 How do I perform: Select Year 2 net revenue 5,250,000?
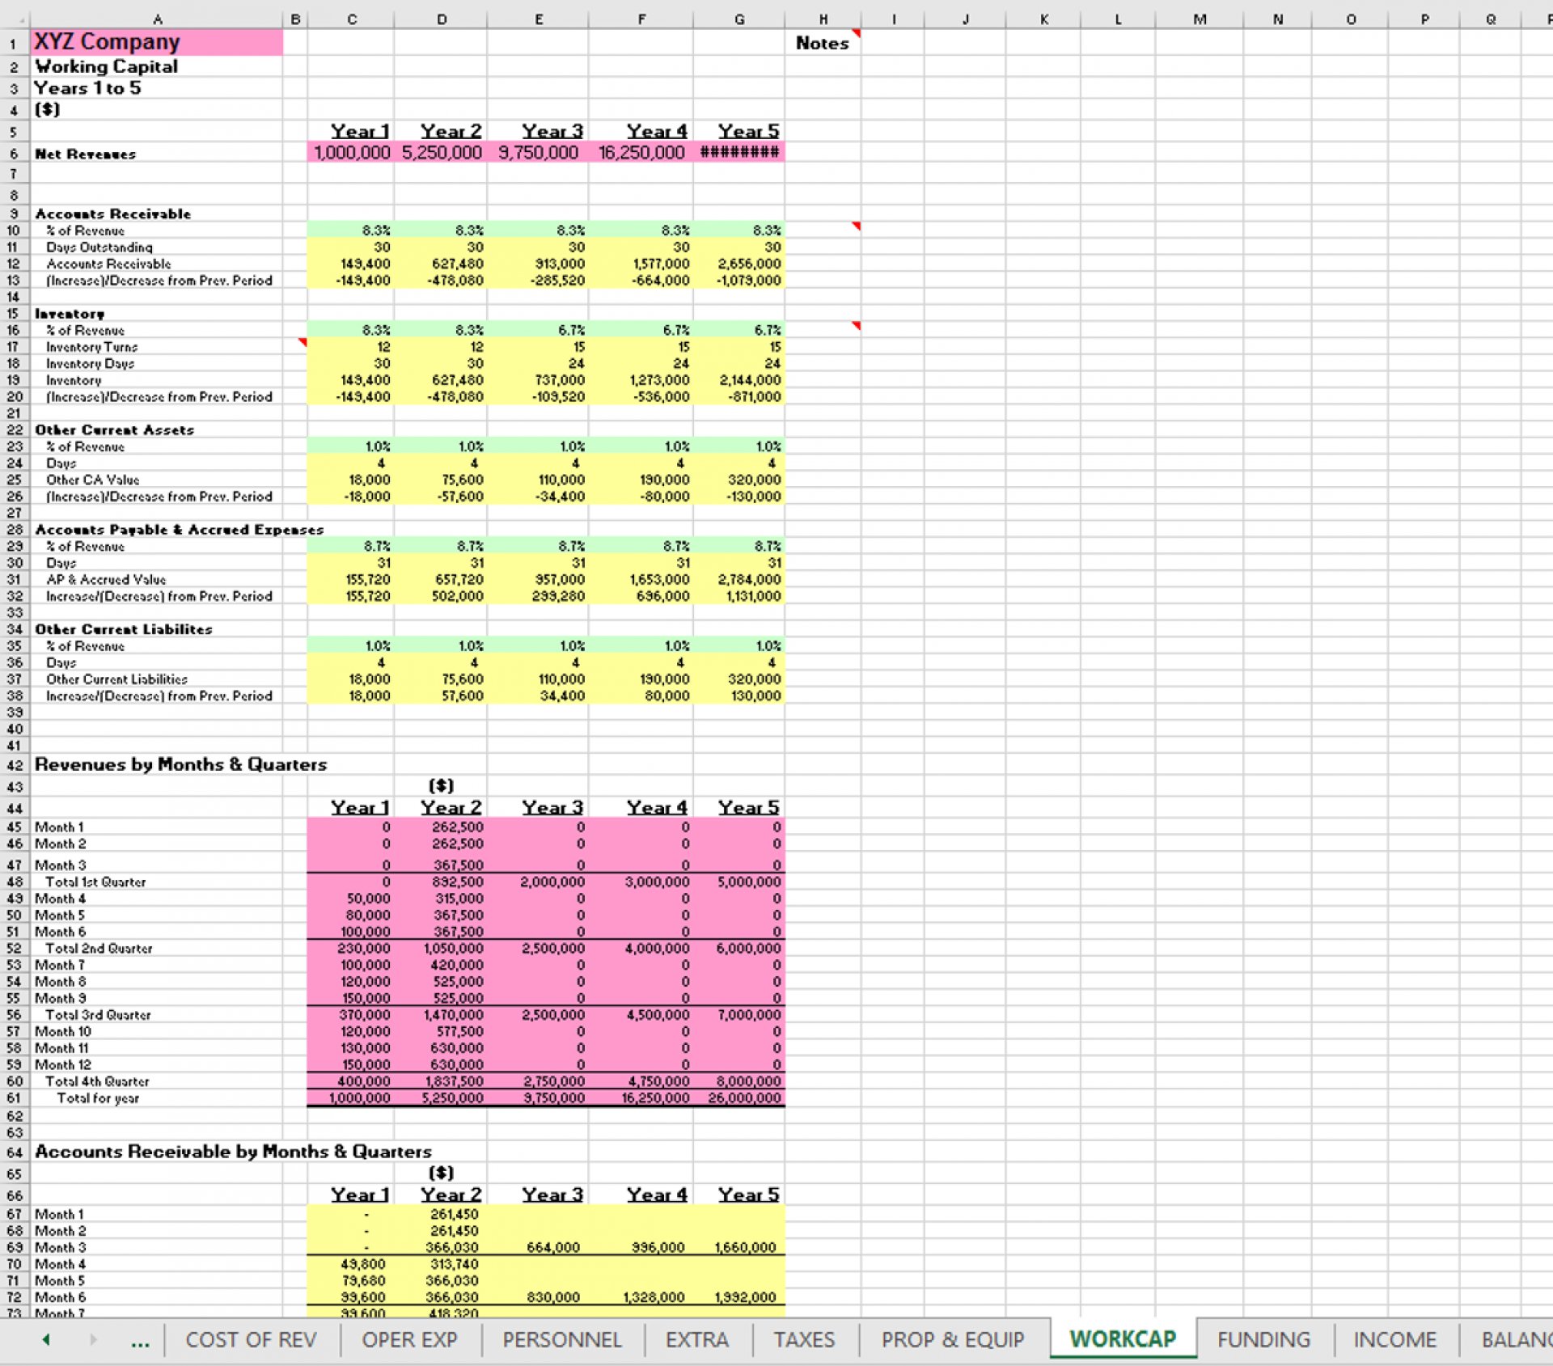[x=441, y=152]
